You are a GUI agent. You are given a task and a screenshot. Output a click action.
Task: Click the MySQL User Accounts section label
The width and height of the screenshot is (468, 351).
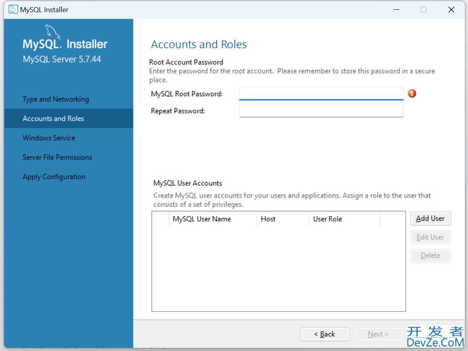point(188,183)
